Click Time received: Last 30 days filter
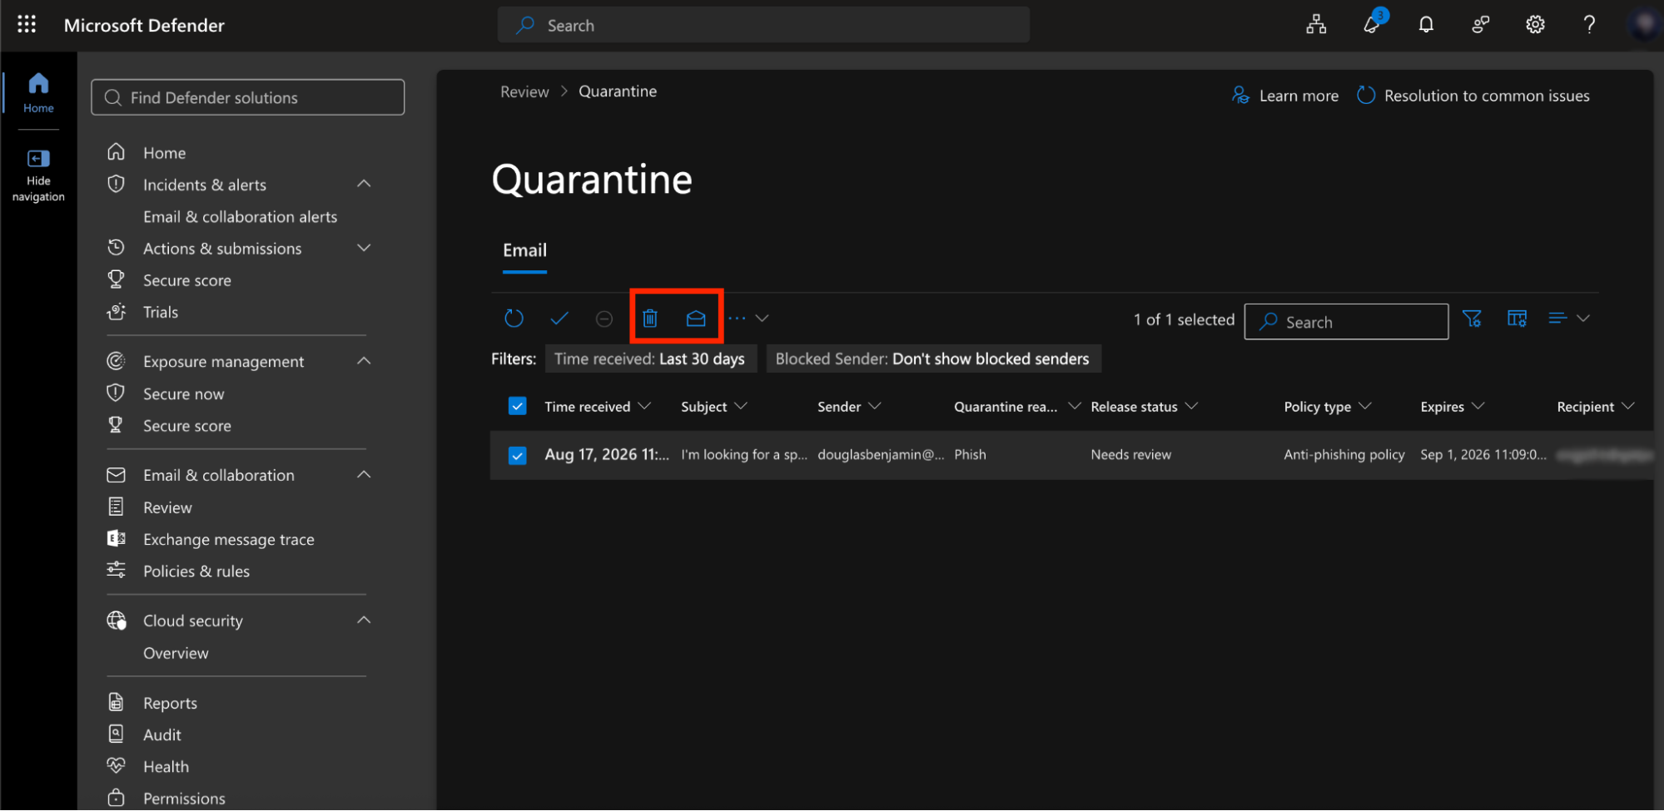This screenshot has width=1664, height=811. (x=650, y=359)
